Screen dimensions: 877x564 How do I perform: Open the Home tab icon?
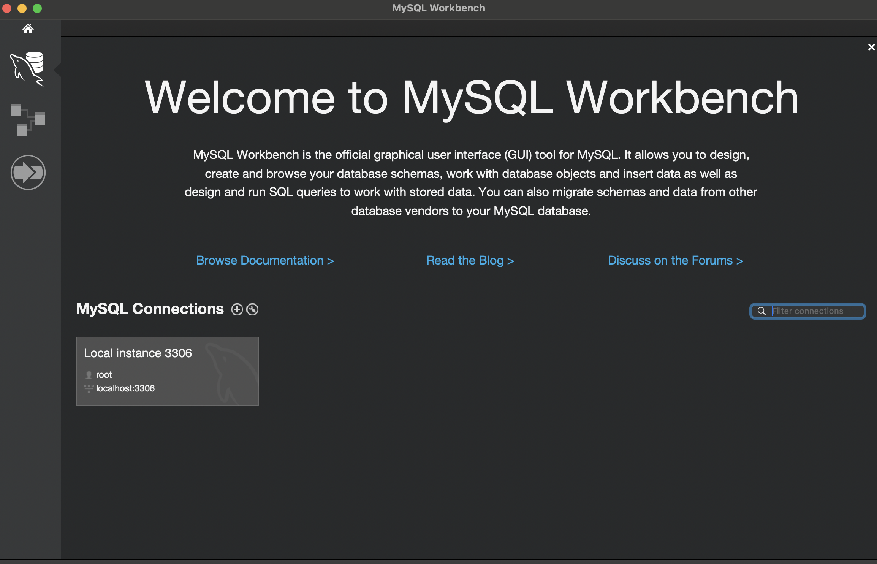coord(28,29)
